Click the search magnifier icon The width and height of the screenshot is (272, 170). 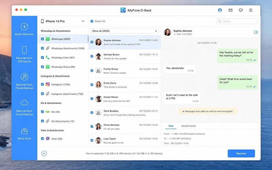pyautogui.click(x=220, y=21)
